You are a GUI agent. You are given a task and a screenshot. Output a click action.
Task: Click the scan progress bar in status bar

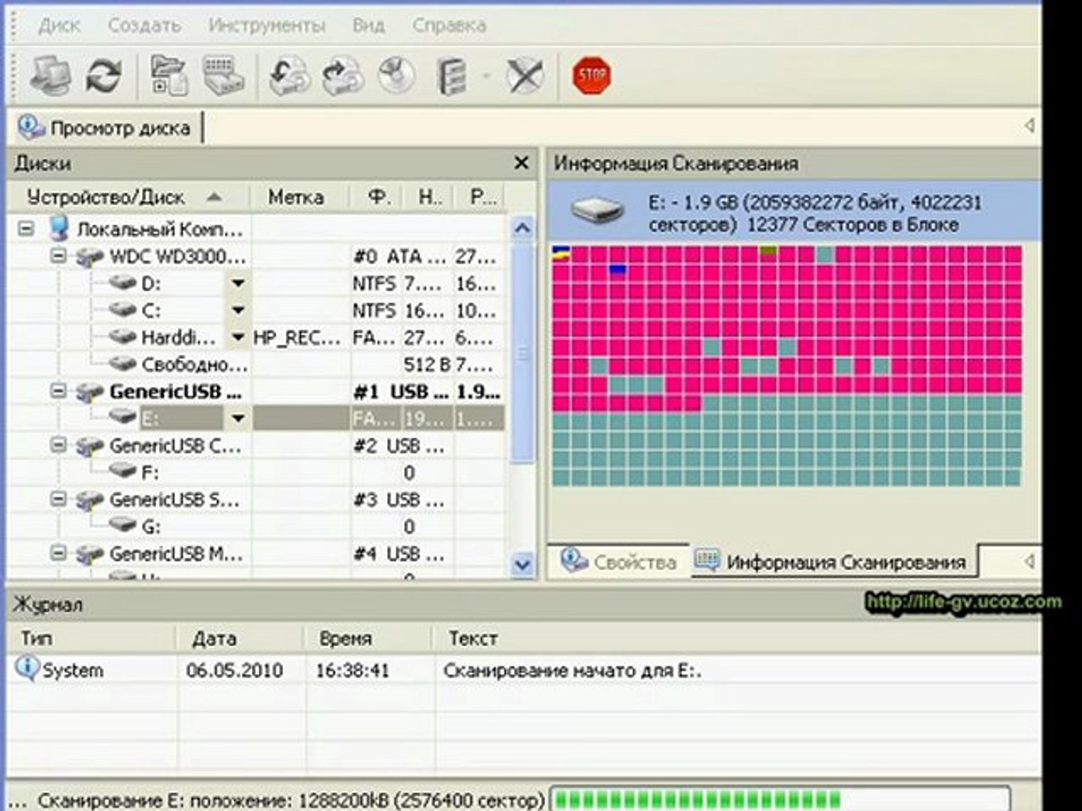coord(780,799)
